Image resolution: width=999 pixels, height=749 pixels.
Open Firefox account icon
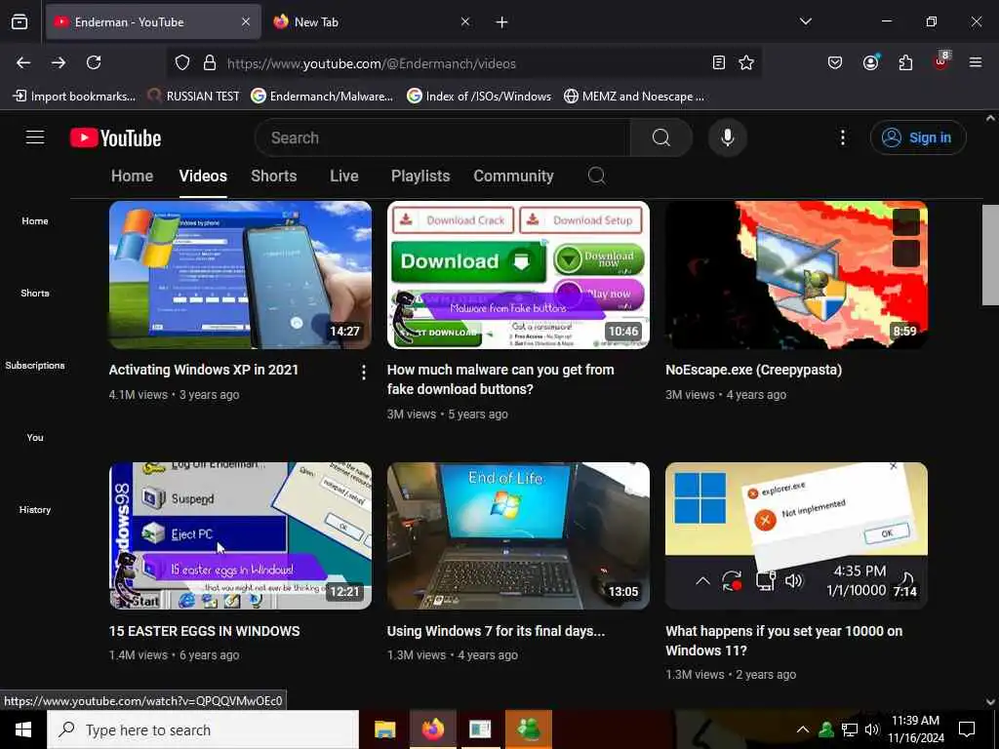(870, 62)
